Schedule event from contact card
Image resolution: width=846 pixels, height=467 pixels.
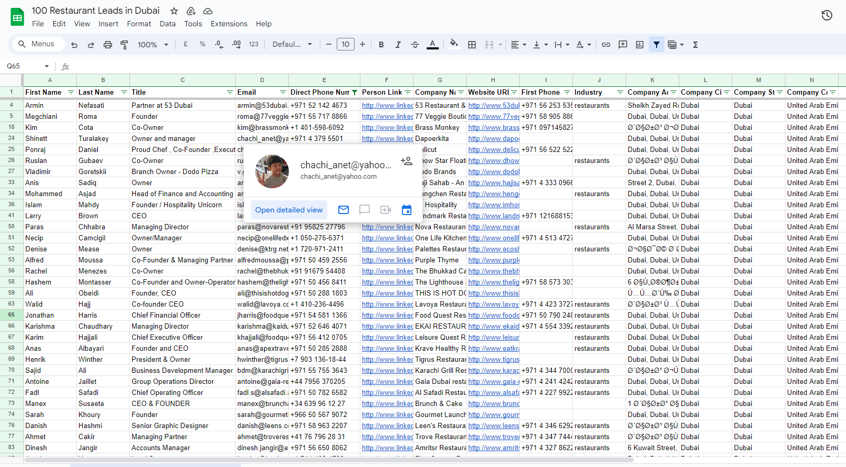tap(407, 210)
